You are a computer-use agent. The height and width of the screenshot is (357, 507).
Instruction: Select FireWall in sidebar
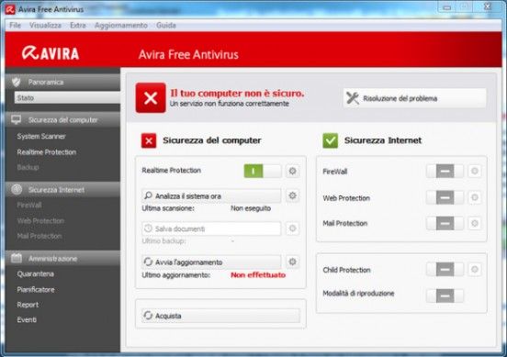pos(29,205)
